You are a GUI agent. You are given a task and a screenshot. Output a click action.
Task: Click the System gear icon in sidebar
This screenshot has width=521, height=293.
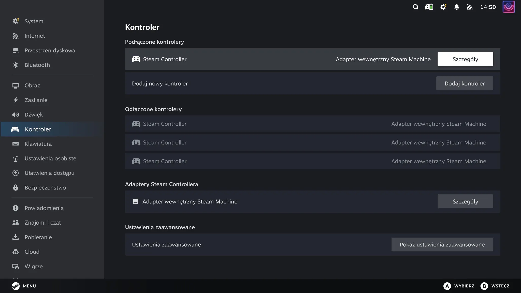pyautogui.click(x=16, y=21)
